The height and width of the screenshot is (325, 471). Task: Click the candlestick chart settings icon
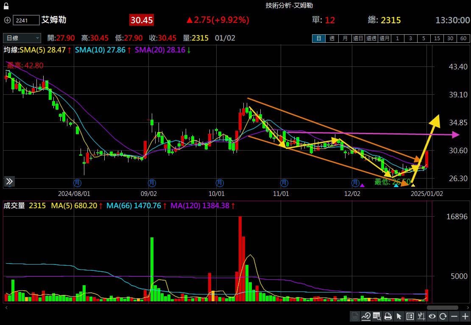pyautogui.click(x=421, y=316)
